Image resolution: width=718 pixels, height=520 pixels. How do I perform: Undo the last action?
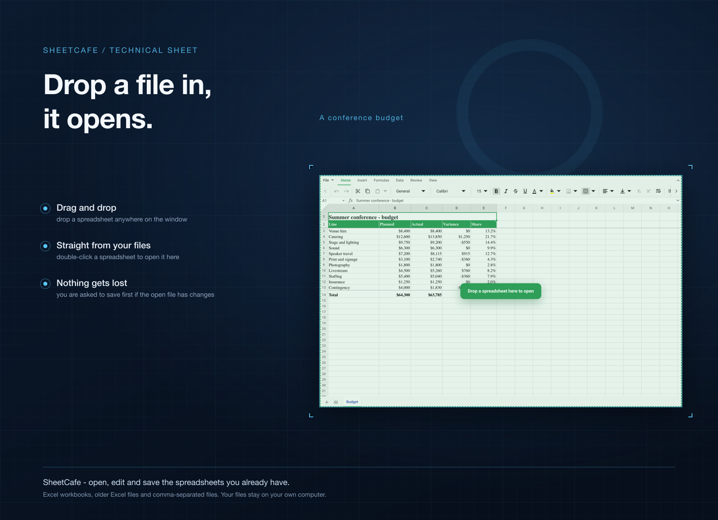(337, 191)
